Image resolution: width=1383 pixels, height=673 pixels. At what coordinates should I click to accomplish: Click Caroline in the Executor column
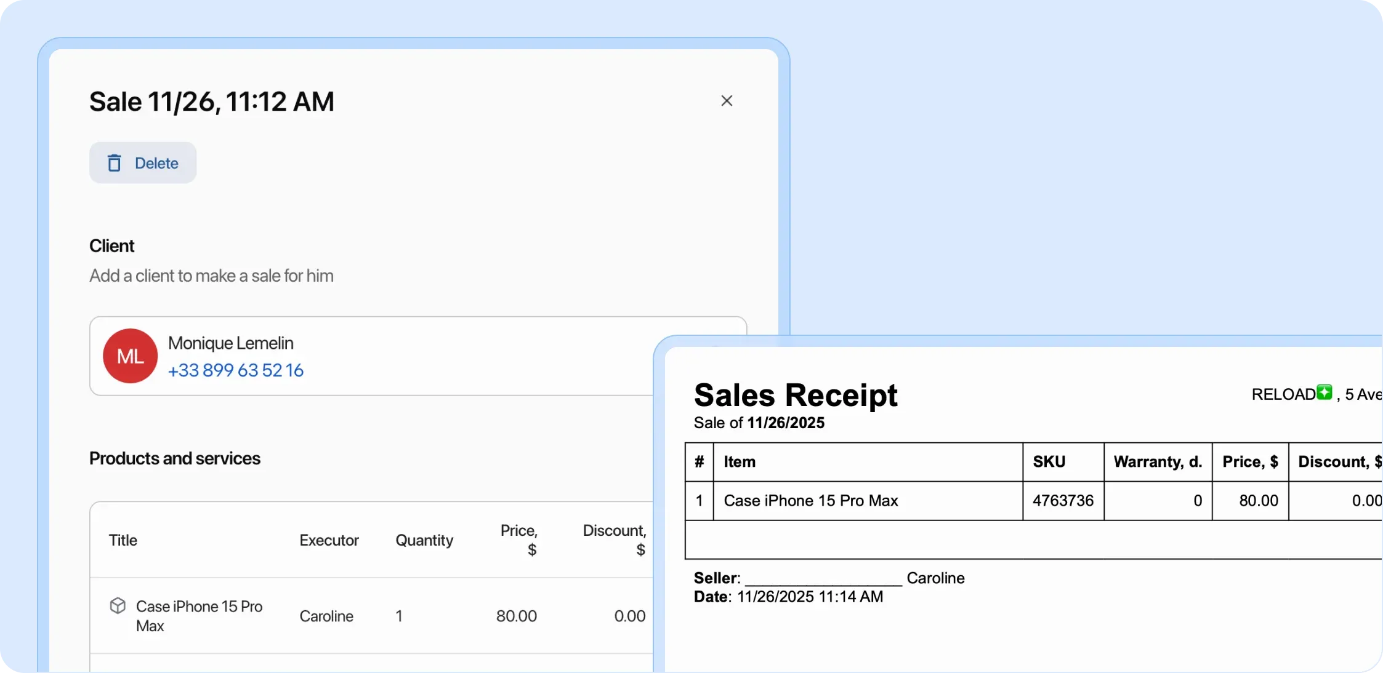pos(326,615)
